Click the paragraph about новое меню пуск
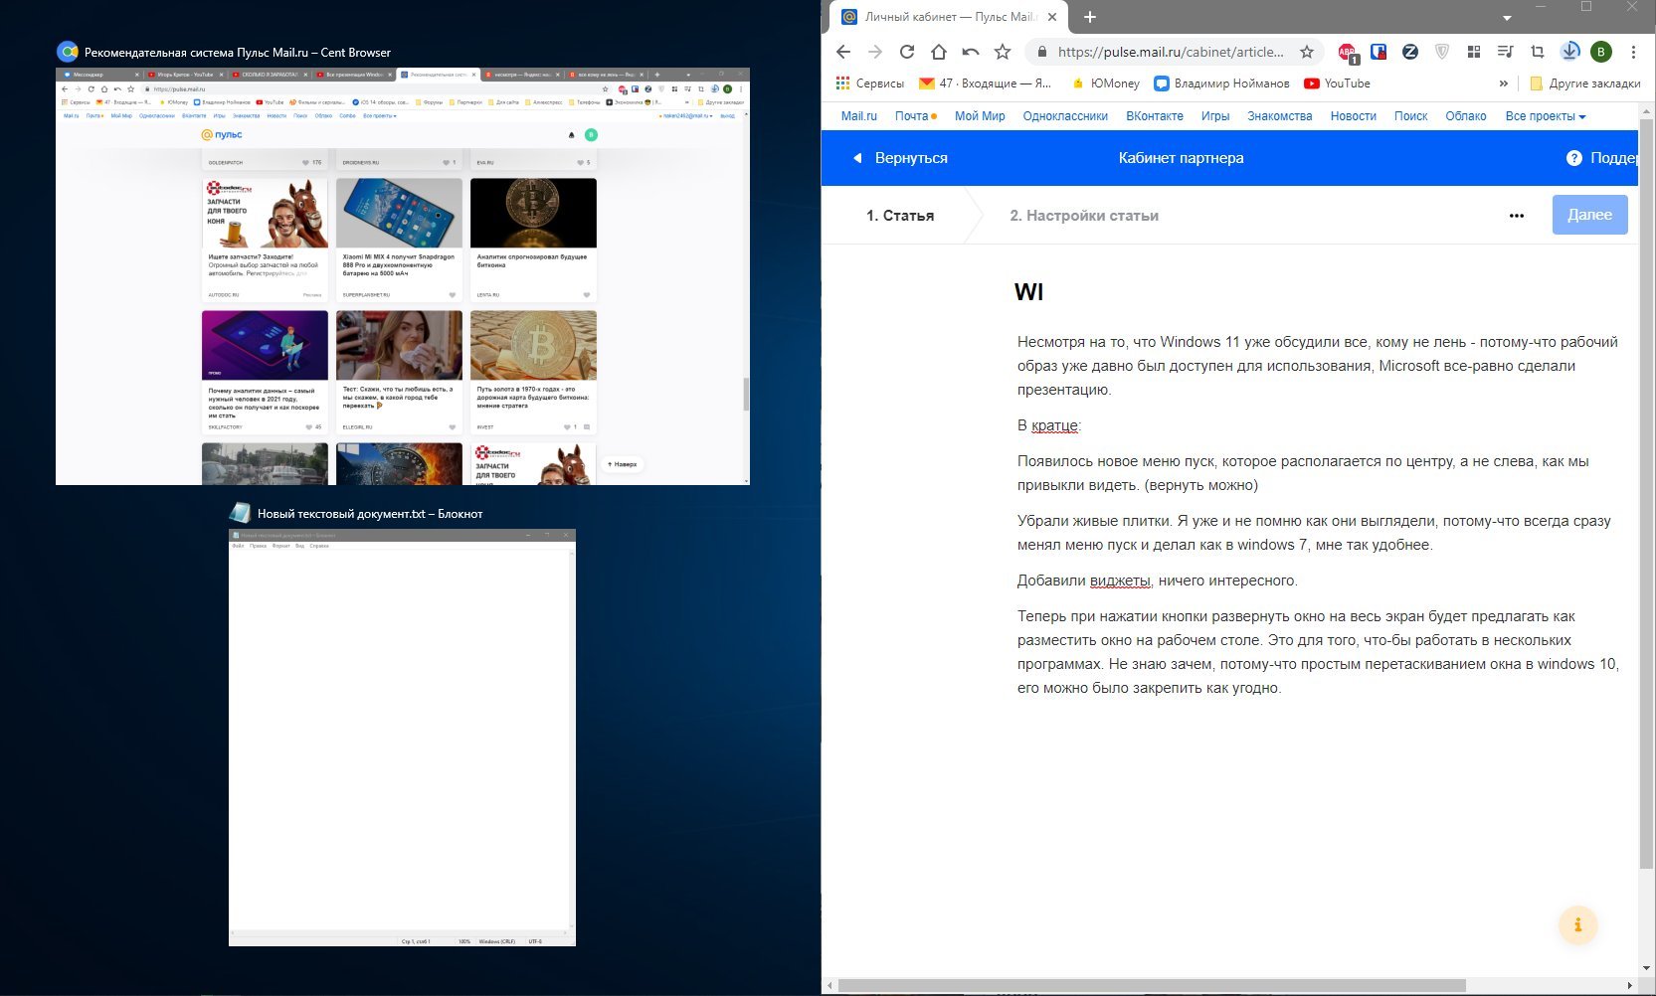Screen dimensions: 1656x996 click(x=1303, y=473)
